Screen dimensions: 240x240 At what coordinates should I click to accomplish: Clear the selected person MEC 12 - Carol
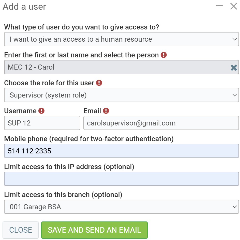[x=234, y=67]
